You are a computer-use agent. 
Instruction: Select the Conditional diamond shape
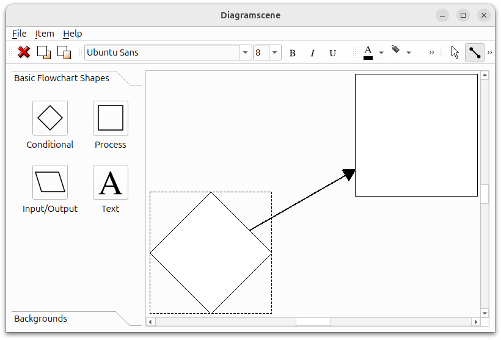pos(50,118)
